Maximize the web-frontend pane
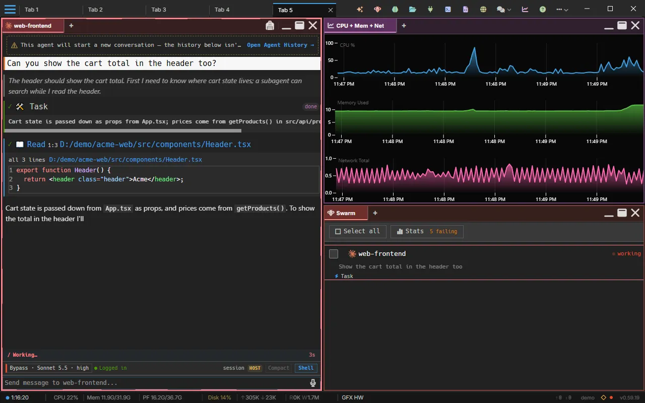Viewport: 645px width, 403px height. click(x=300, y=25)
